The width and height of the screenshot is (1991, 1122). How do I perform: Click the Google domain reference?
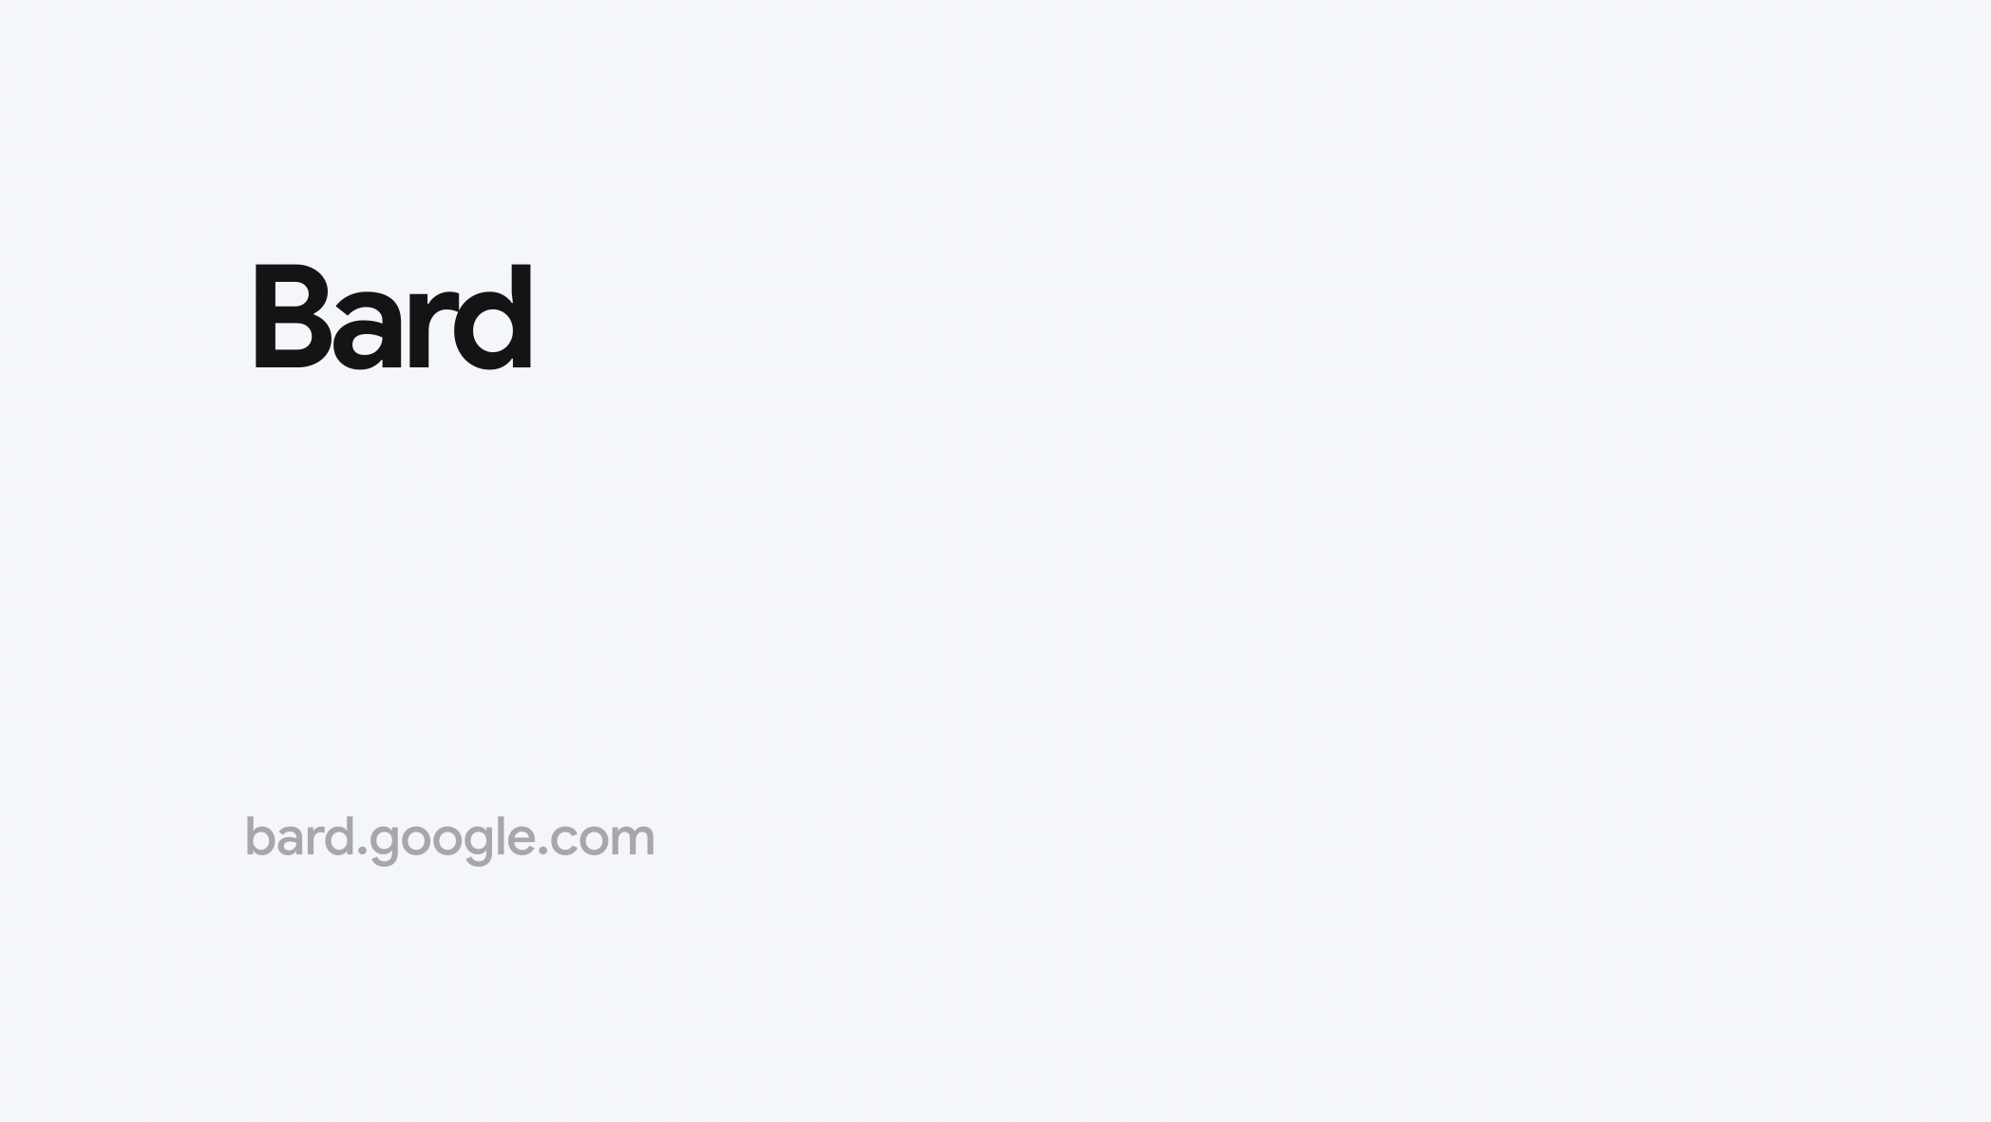(x=450, y=836)
